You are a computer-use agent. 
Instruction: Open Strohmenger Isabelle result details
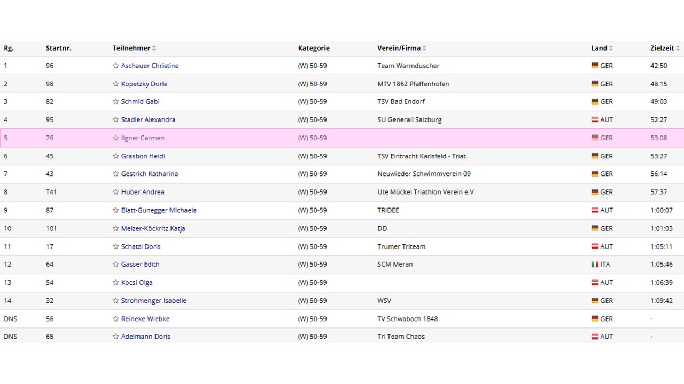click(x=153, y=301)
